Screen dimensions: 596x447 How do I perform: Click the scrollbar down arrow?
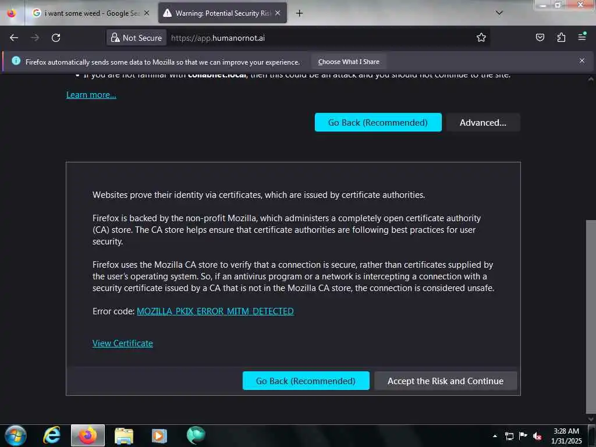click(591, 419)
